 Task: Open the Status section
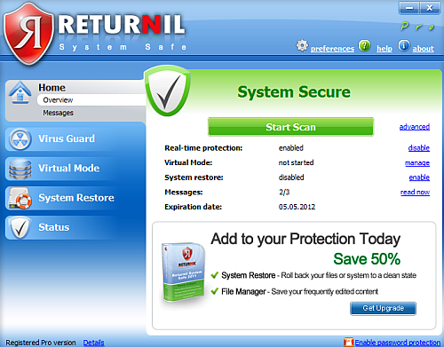(x=75, y=227)
